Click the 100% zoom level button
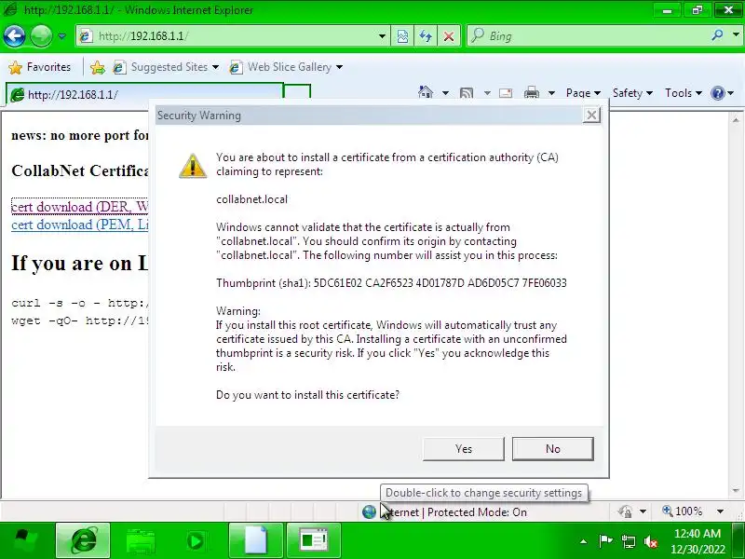Viewport: 745px width, 559px height. click(683, 511)
